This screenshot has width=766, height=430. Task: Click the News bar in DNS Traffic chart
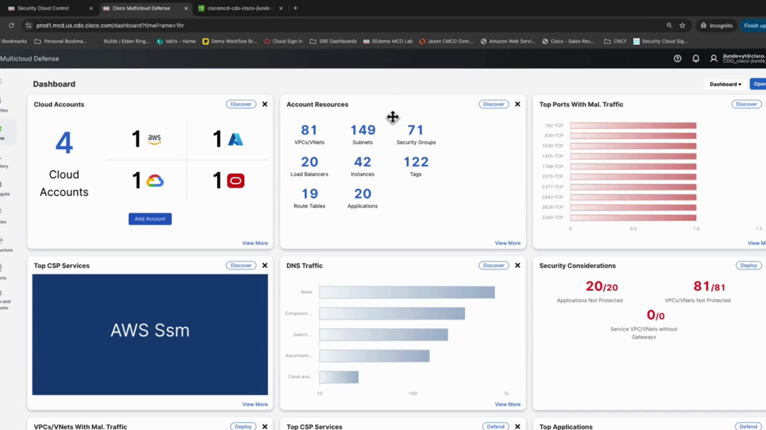coord(407,292)
